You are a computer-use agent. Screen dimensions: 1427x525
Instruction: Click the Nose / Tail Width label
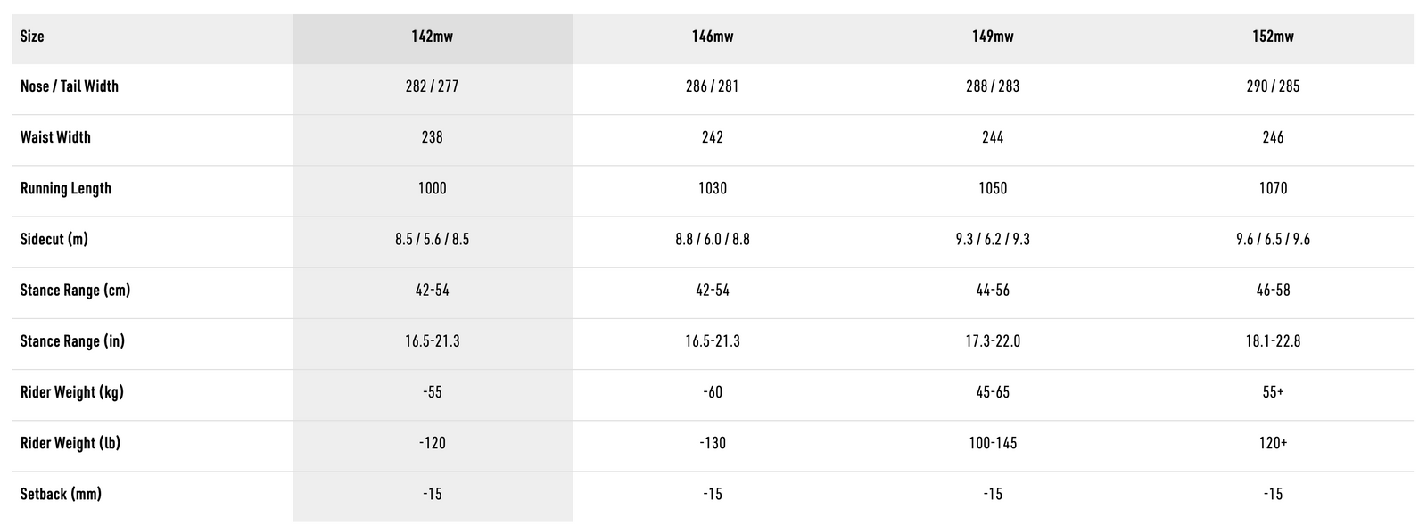click(x=70, y=86)
